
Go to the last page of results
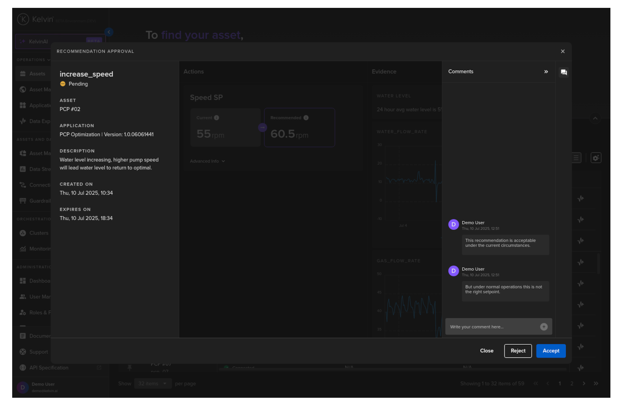(x=596, y=384)
